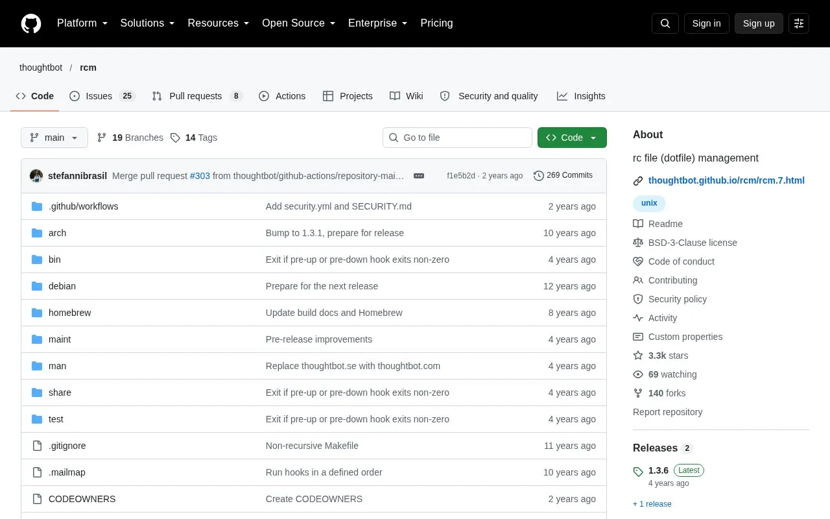Select the Code repository tab

tap(35, 96)
